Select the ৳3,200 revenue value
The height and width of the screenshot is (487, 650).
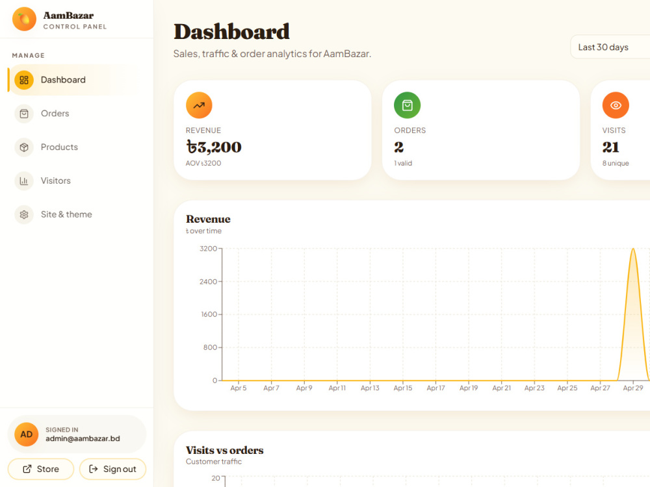coord(213,147)
